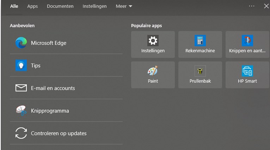Open the Instellingen gear tile

[x=153, y=44]
